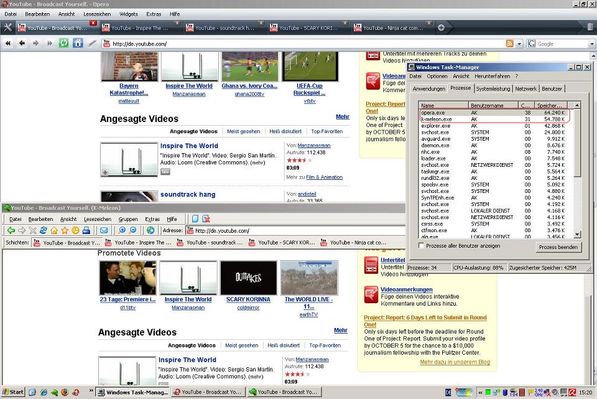Expand hidden Quick Launch icons chevron
This screenshot has width=597, height=399.
(91, 390)
